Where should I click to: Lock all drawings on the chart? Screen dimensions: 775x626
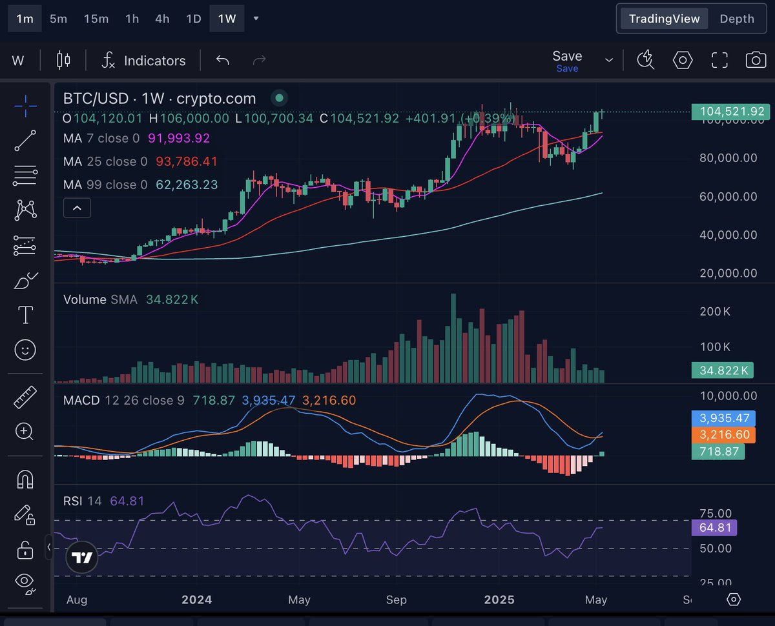pyautogui.click(x=25, y=550)
